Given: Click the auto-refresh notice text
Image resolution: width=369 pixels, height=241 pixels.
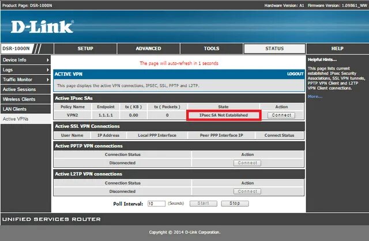Looking at the screenshot, I should (x=179, y=63).
